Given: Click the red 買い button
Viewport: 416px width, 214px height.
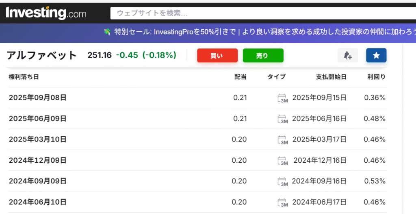Looking at the screenshot, I should [217, 56].
